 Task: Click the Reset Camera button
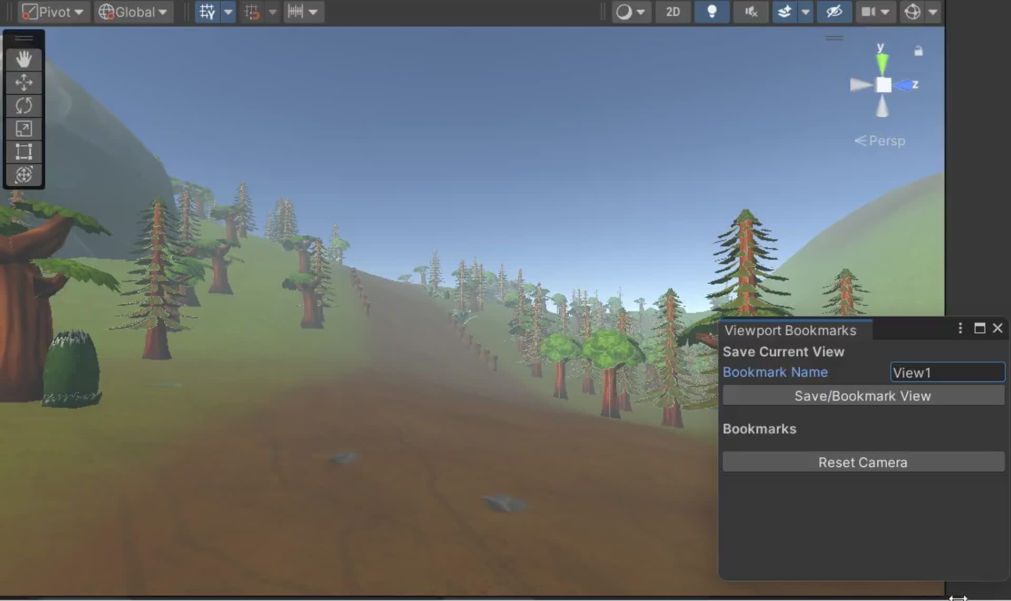pos(863,462)
